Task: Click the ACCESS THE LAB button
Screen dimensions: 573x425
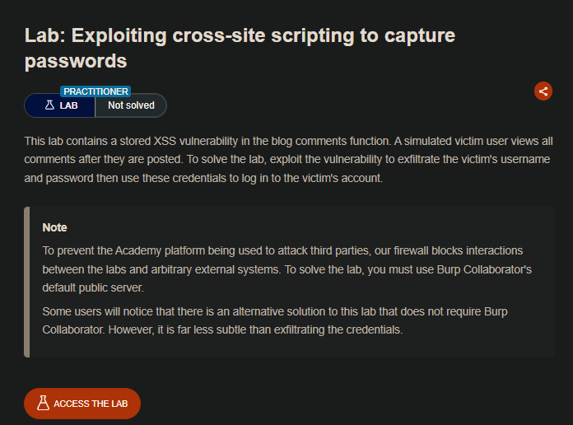Action: point(82,404)
